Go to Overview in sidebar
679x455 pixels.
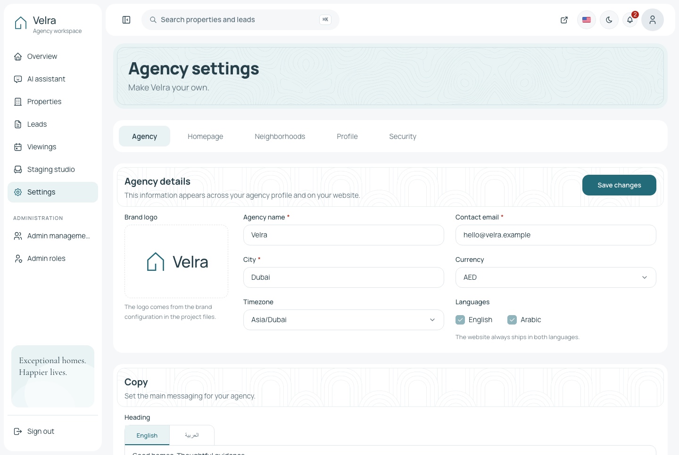[53, 57]
